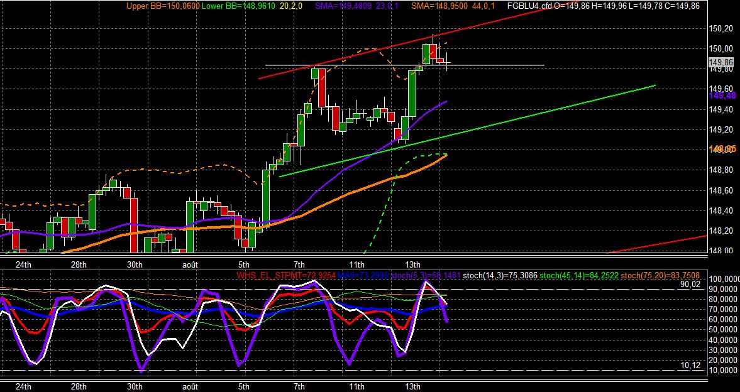Click the 148,60 price axis value
Viewport: 740px width, 392px height.
(721, 190)
